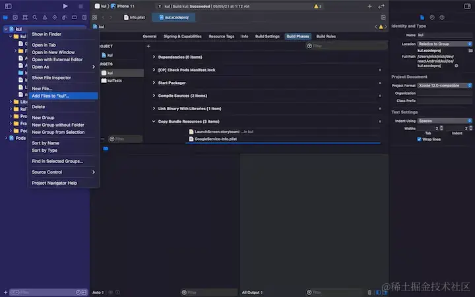Add item using navigator bottom plus

[5, 292]
